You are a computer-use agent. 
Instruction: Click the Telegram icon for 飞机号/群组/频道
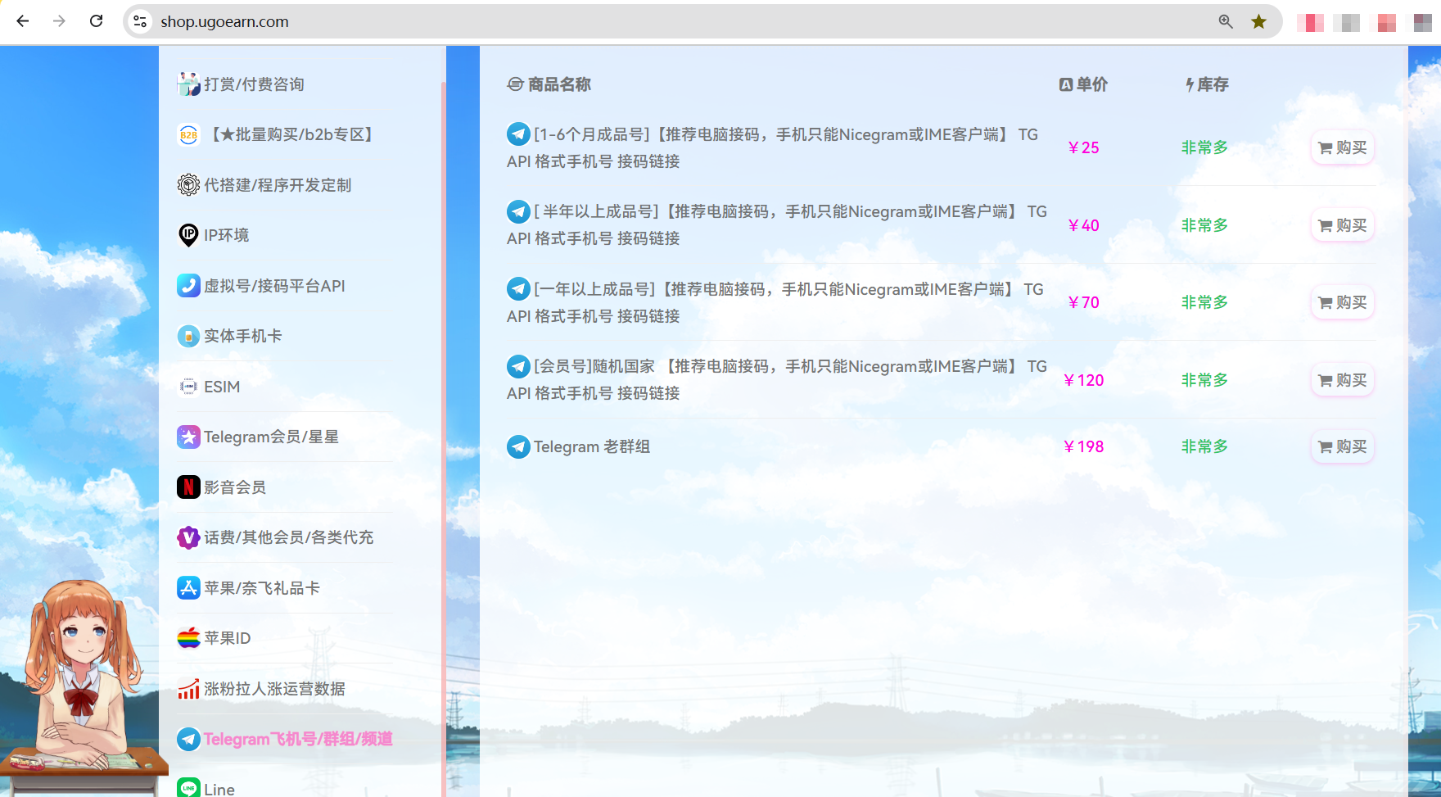[x=188, y=739]
